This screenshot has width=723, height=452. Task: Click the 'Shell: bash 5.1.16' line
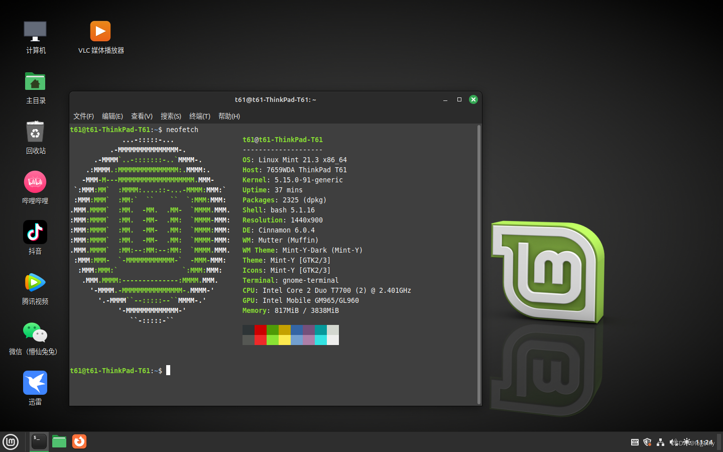[279, 210]
